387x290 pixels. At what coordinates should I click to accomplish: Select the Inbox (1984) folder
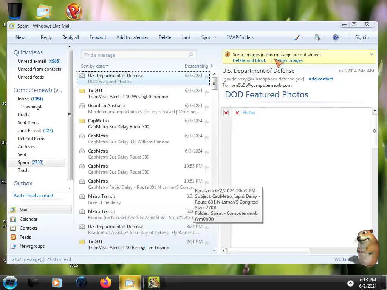pos(30,99)
